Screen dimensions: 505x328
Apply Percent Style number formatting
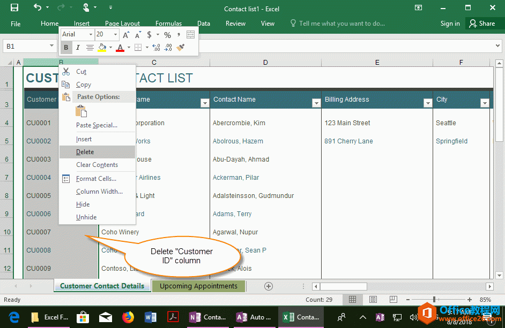168,34
